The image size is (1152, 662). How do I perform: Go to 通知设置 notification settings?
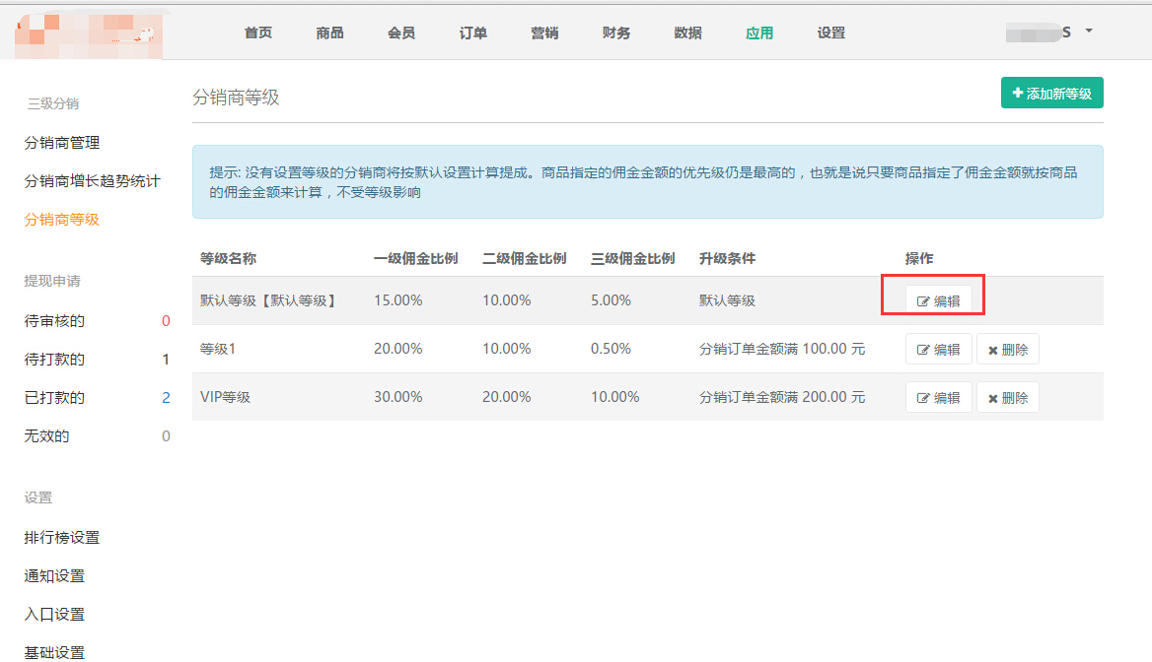[54, 576]
